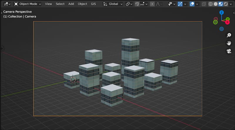The width and height of the screenshot is (235, 130).
Task: Toggle X-ray view button
Action: coord(204,4)
